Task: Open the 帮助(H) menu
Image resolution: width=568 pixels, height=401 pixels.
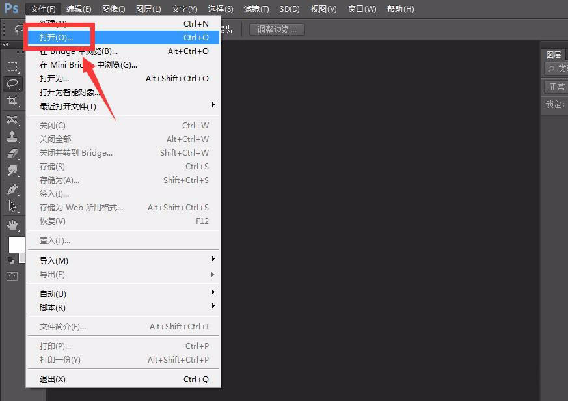Action: [400, 9]
